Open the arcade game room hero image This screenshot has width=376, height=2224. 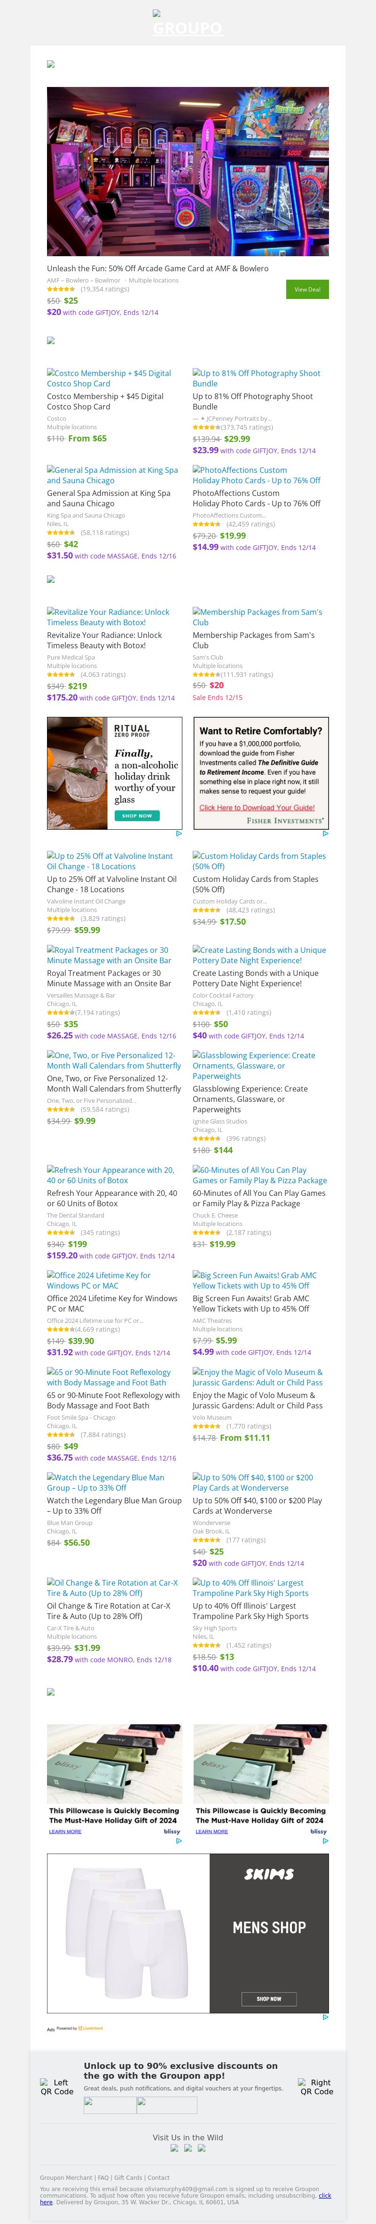[x=187, y=171]
